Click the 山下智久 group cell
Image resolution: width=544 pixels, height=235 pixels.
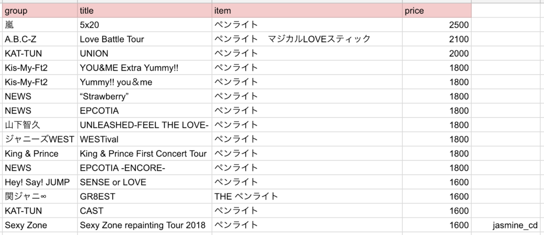tap(40, 125)
